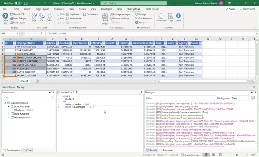Collapse the ribbon with the chevron

coord(256,28)
